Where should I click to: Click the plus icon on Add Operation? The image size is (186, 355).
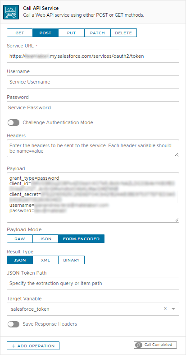[14, 346]
